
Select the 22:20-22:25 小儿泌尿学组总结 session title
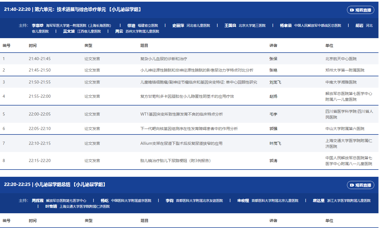[x=55, y=185]
